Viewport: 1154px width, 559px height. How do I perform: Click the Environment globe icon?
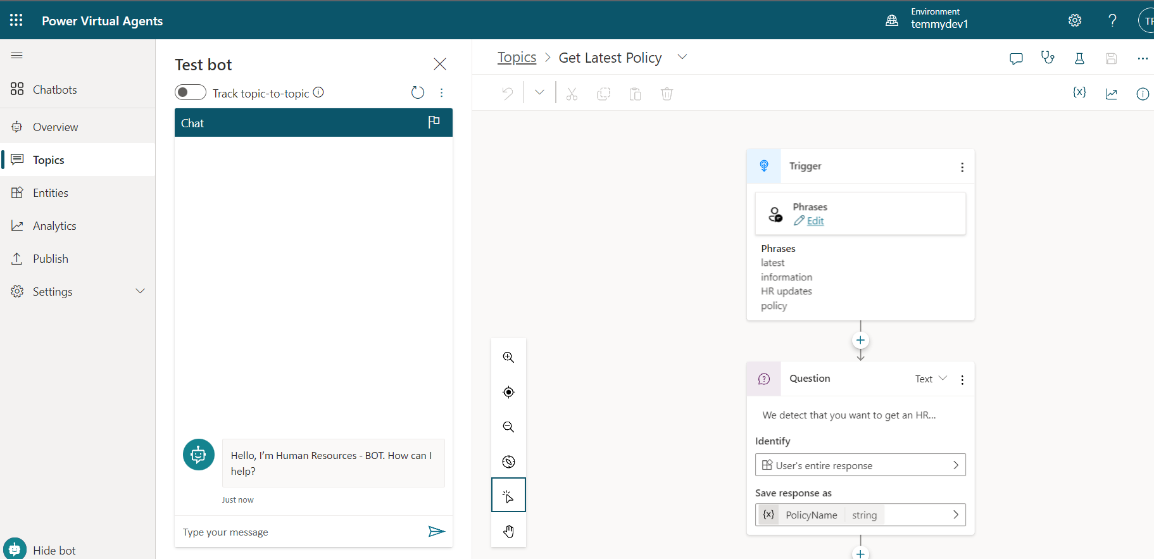point(892,20)
